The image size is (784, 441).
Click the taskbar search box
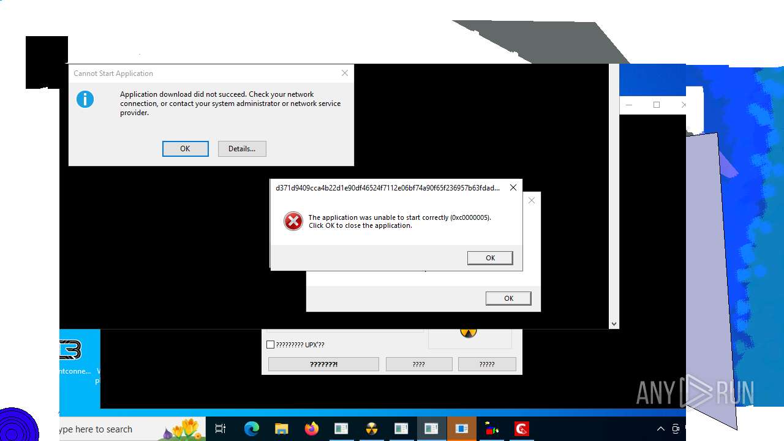pyautogui.click(x=132, y=429)
